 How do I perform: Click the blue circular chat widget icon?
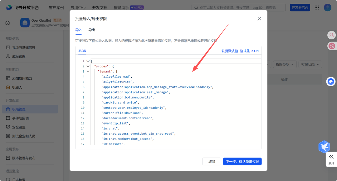point(331,82)
